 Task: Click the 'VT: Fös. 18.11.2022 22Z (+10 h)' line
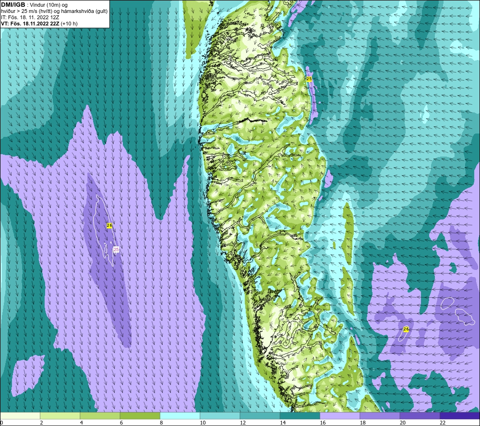(39, 24)
